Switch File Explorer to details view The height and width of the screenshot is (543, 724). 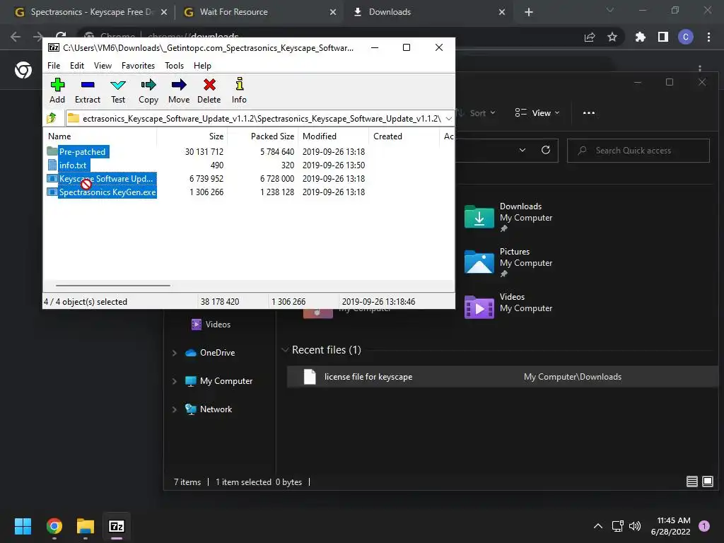691,481
